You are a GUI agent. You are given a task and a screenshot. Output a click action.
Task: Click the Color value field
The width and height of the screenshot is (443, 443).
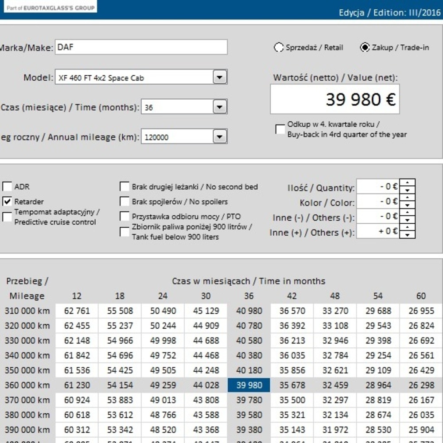coord(378,202)
